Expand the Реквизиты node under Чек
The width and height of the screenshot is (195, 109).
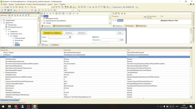pos(6,31)
